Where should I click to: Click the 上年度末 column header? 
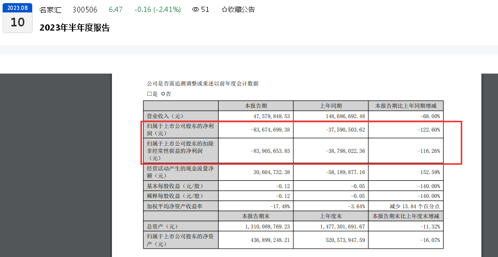pos(331,217)
